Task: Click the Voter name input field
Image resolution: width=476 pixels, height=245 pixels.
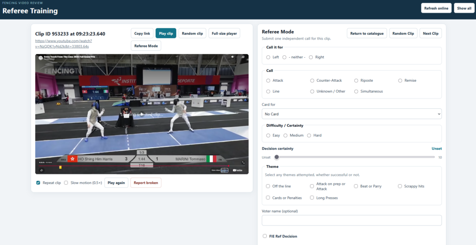Action: tap(351, 220)
